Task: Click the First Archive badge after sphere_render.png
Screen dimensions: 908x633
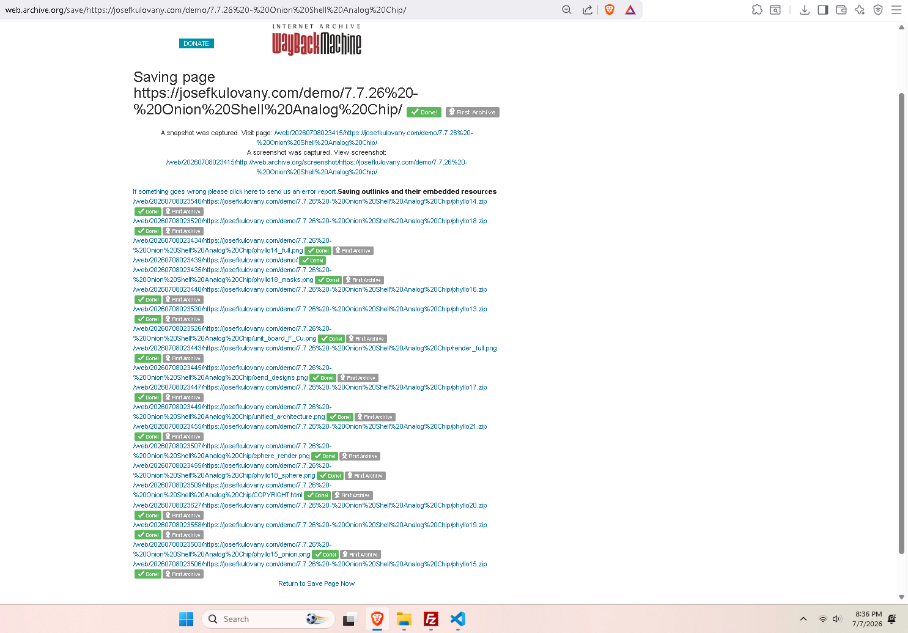Action: pyautogui.click(x=360, y=456)
